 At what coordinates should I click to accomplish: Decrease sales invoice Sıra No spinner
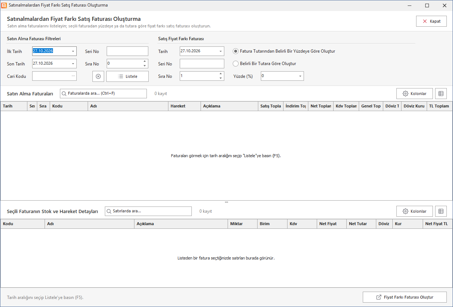220,78
